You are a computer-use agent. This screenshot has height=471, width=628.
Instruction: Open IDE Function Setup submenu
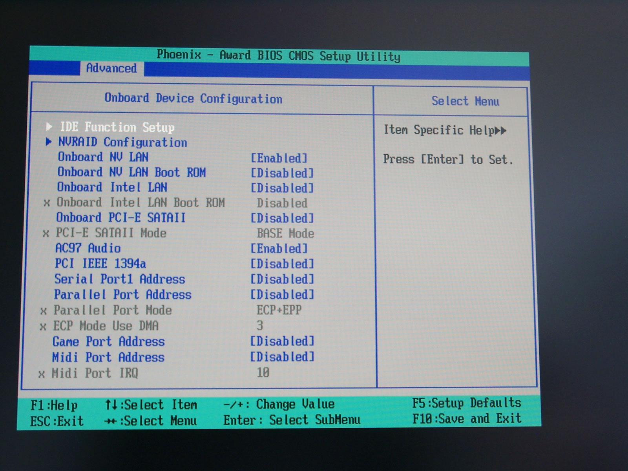[x=117, y=127]
